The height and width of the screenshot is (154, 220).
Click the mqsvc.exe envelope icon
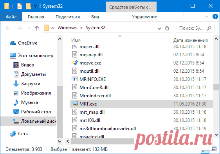(75, 63)
